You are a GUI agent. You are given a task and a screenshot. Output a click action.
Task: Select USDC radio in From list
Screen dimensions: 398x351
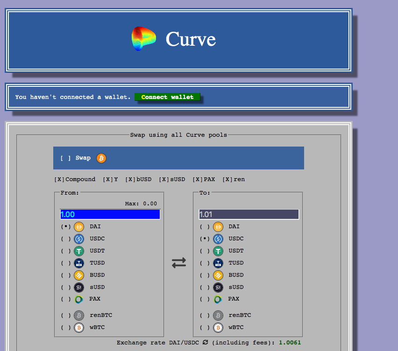(x=66, y=239)
